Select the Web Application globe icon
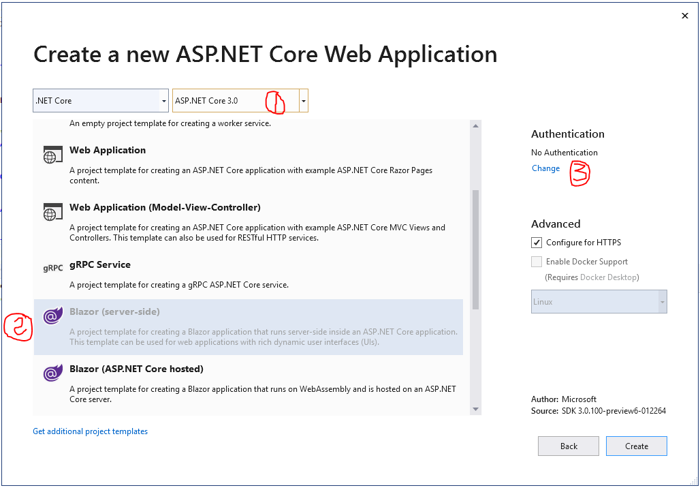700x490 pixels. pyautogui.click(x=52, y=155)
